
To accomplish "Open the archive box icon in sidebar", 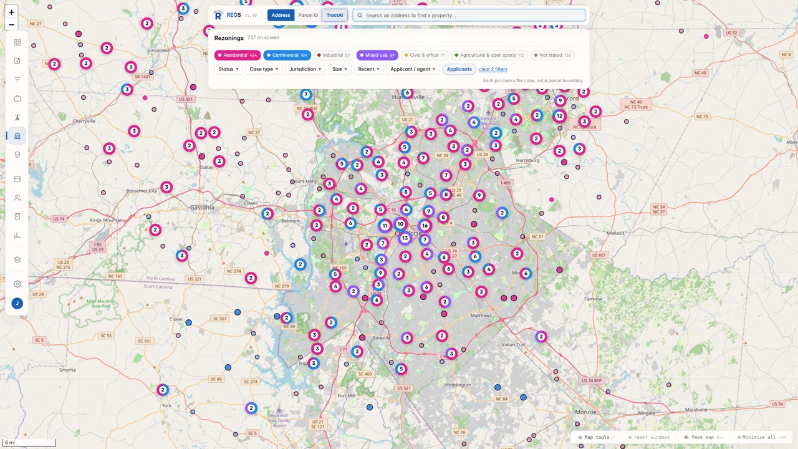I will point(17,179).
